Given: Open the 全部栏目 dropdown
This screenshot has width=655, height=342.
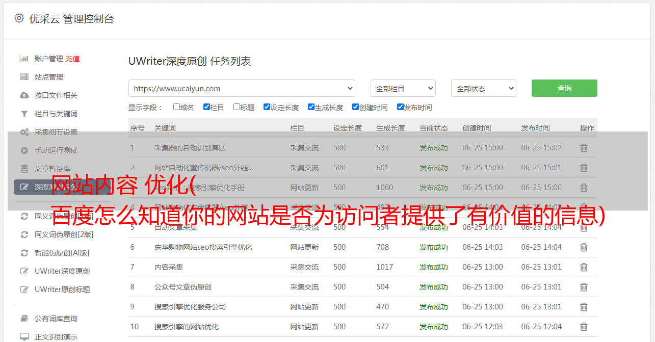Looking at the screenshot, I should point(403,88).
